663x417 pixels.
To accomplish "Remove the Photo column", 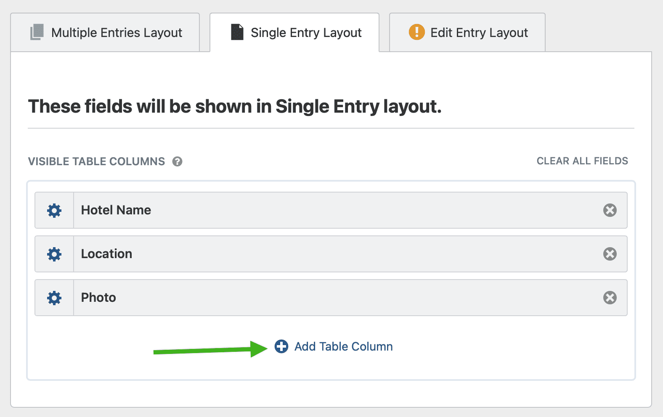I will 610,298.
